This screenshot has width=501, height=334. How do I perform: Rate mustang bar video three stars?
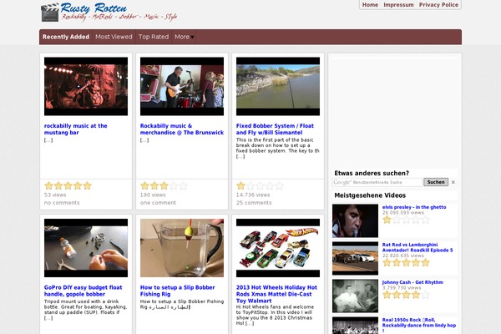(68, 185)
